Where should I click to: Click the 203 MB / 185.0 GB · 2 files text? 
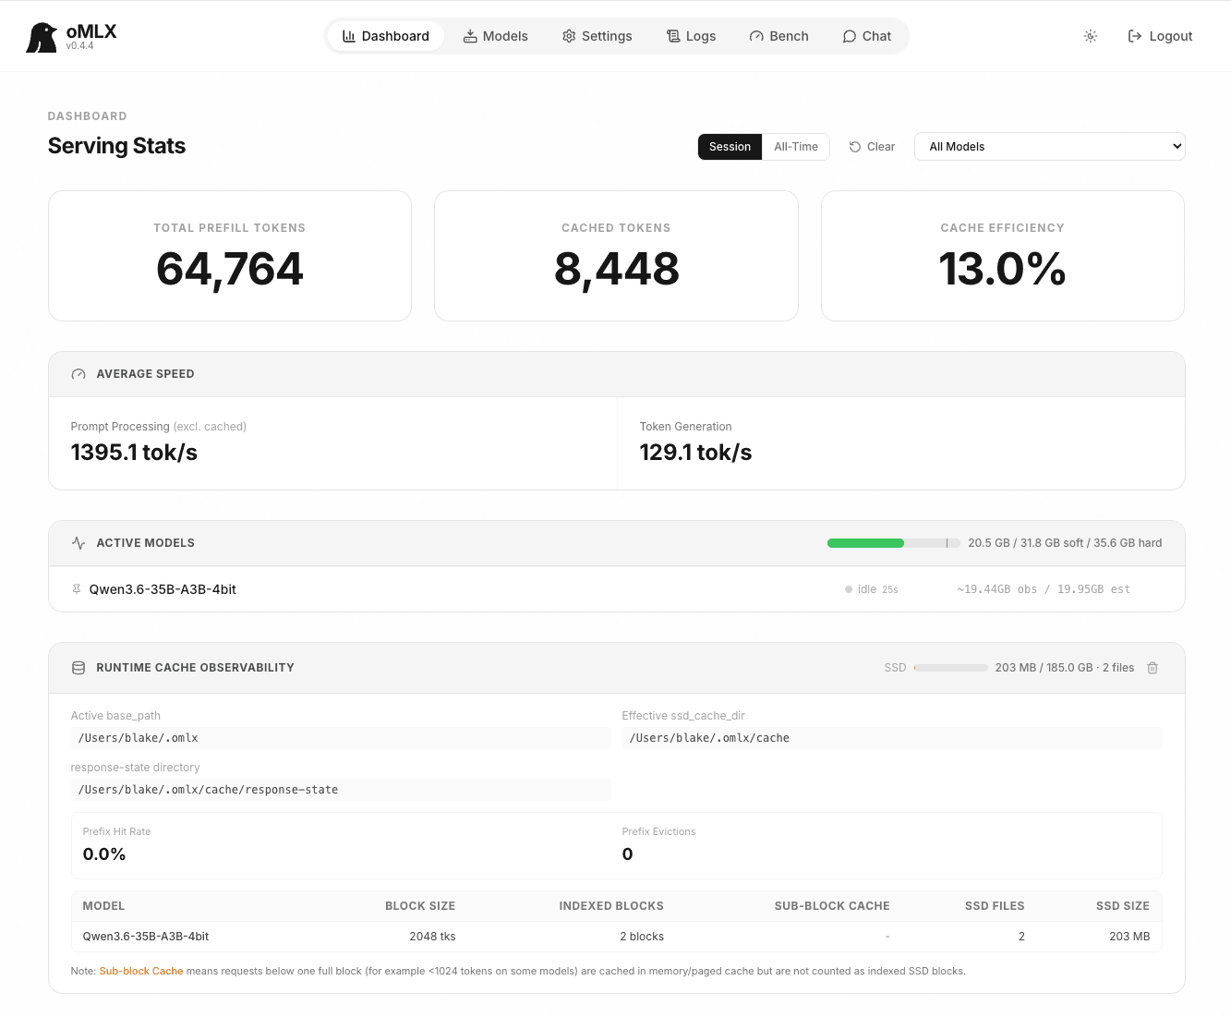(1065, 668)
